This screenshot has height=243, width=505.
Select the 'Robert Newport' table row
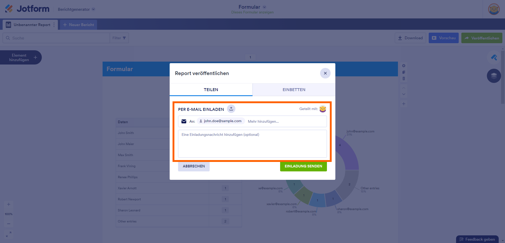tap(179, 199)
